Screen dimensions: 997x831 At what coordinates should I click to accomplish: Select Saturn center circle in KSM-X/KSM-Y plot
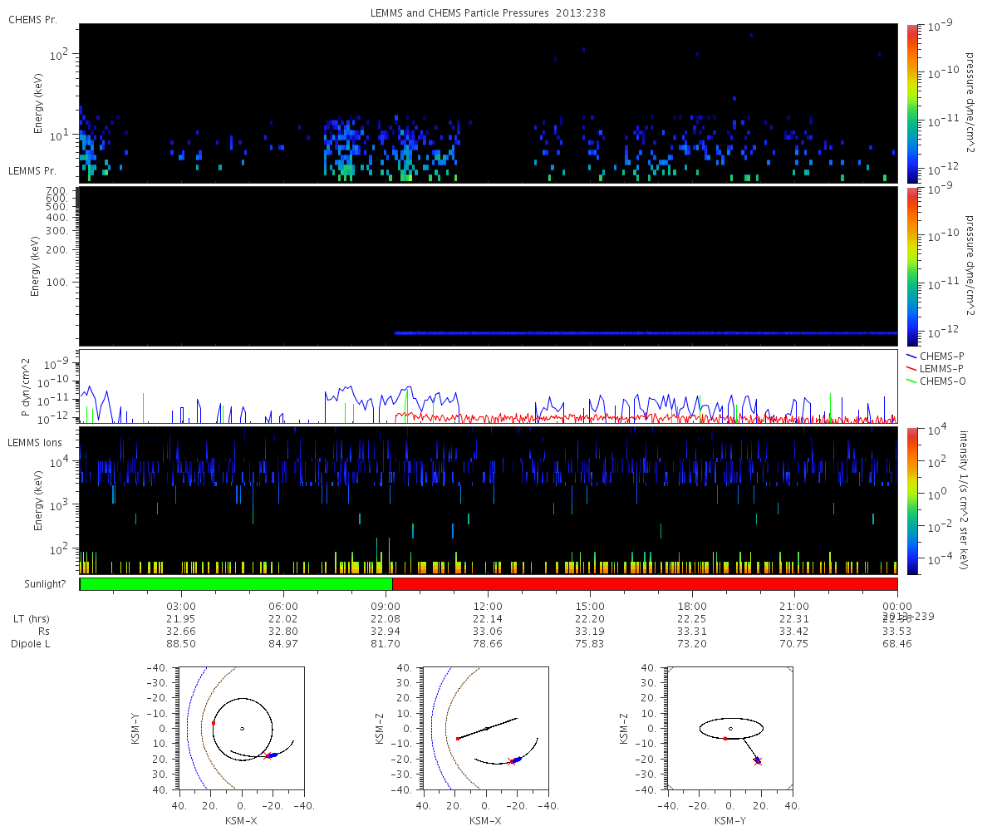coord(242,729)
